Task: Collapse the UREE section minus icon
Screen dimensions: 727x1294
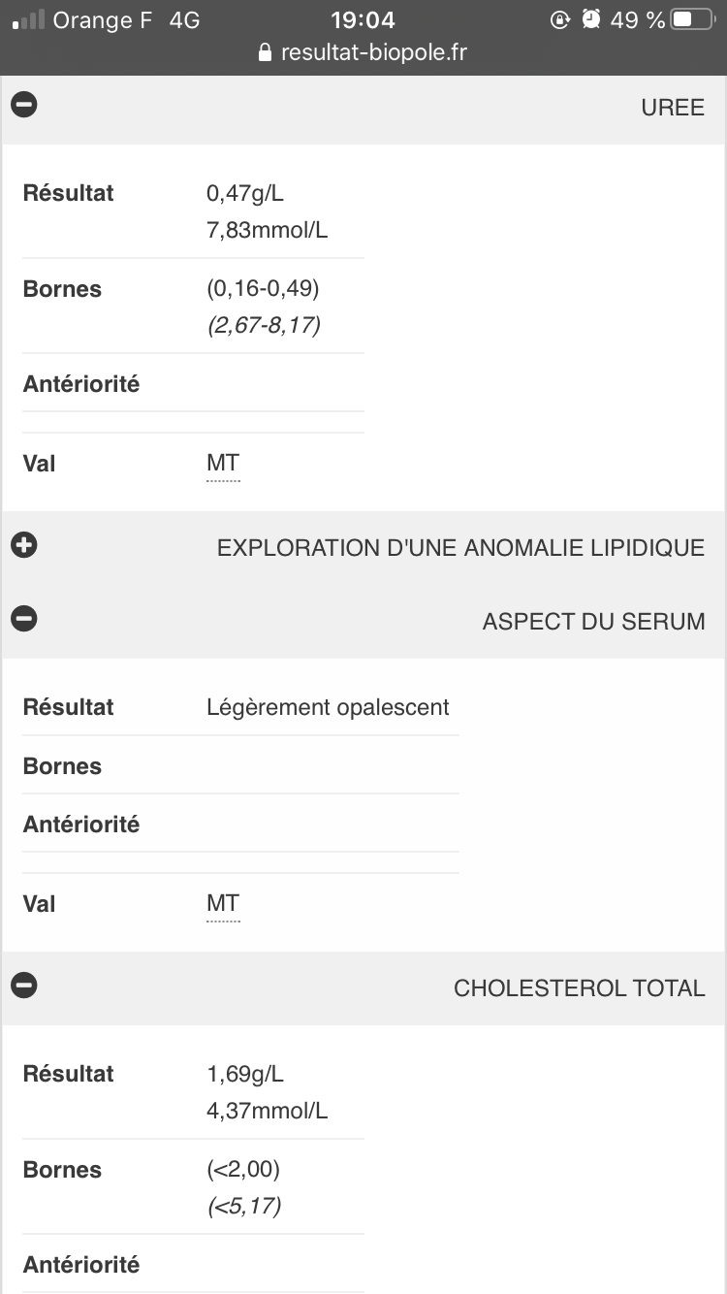Action: coord(24,105)
